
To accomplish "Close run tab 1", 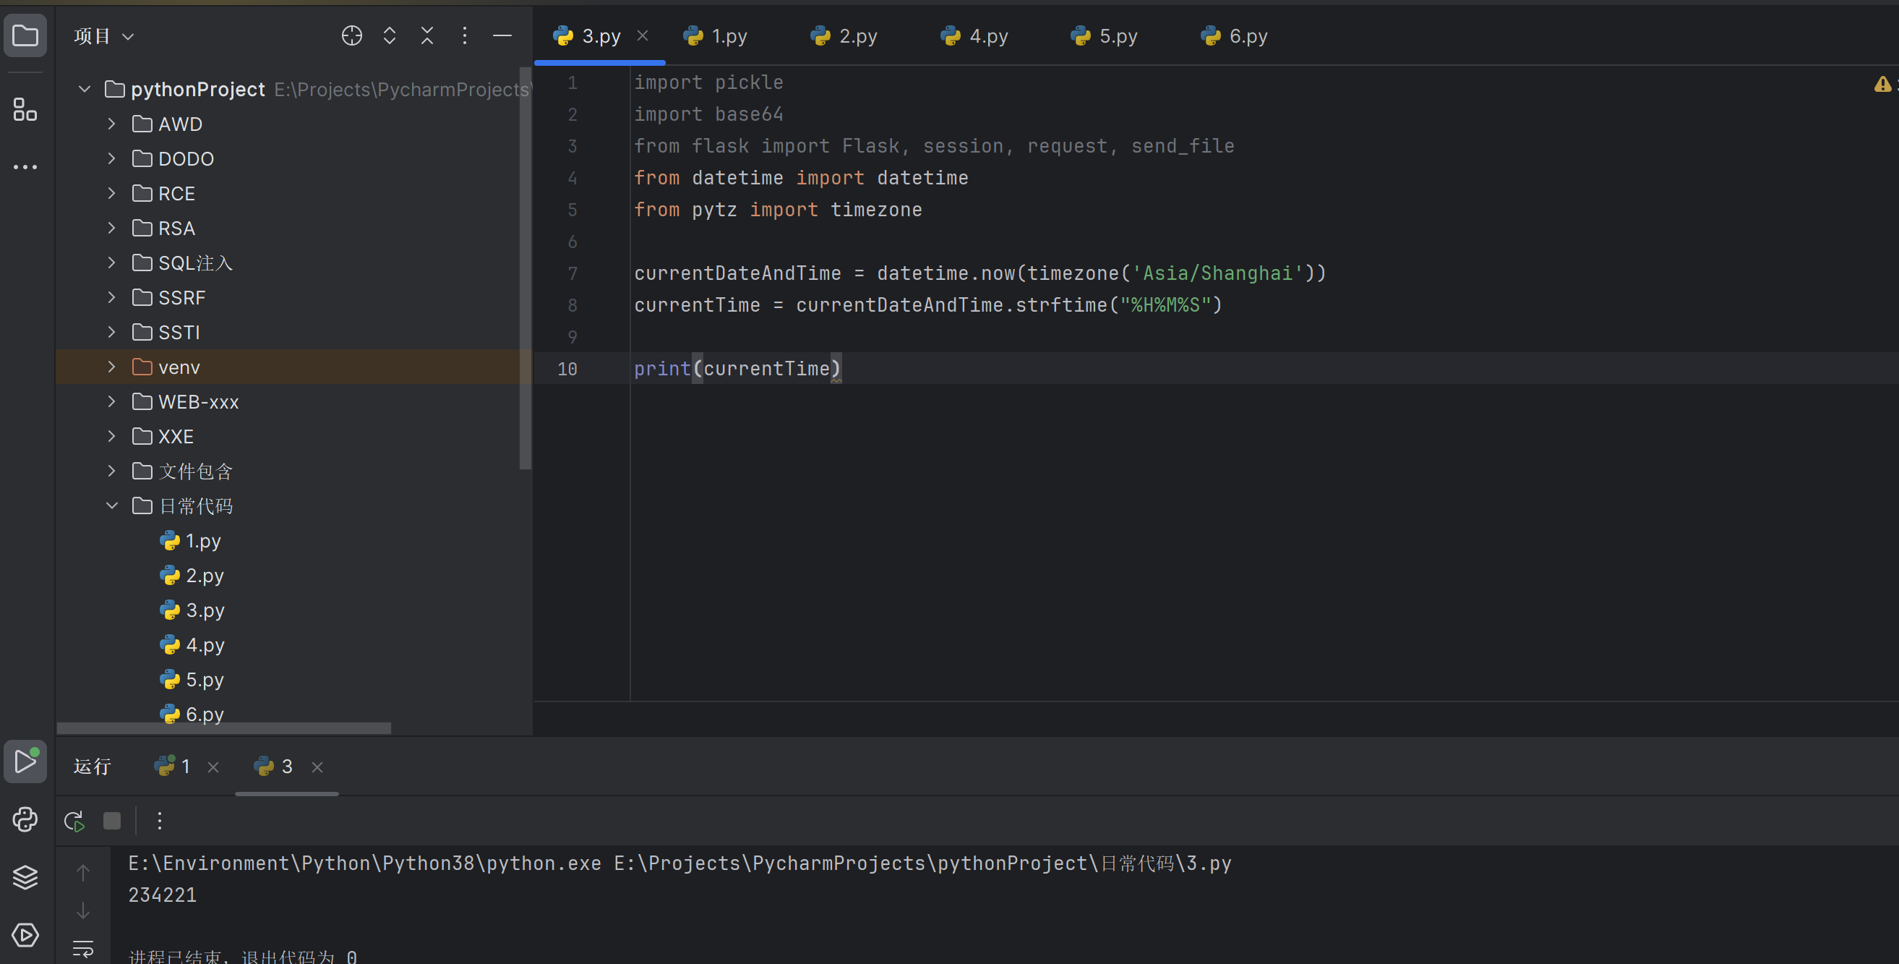I will coord(213,767).
